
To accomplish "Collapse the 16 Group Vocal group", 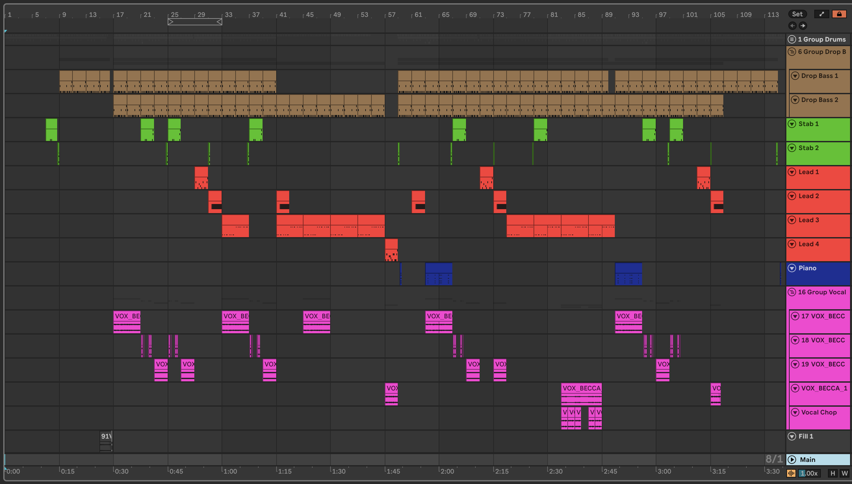I will pos(792,292).
